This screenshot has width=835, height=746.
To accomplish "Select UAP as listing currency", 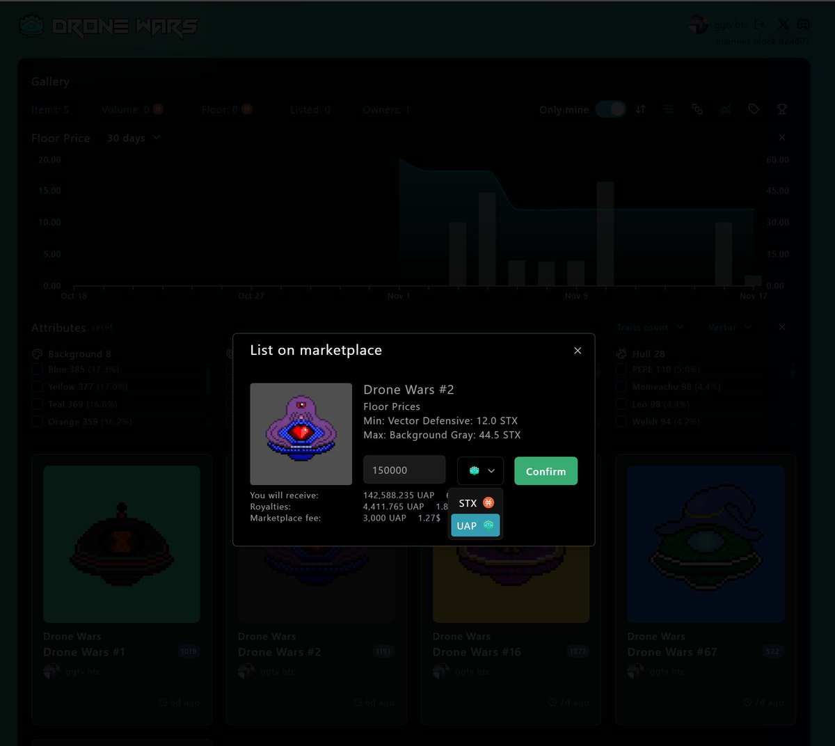I will coord(475,525).
